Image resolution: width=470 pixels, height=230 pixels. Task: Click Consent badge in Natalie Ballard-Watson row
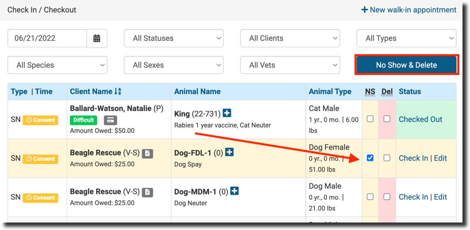(x=41, y=120)
